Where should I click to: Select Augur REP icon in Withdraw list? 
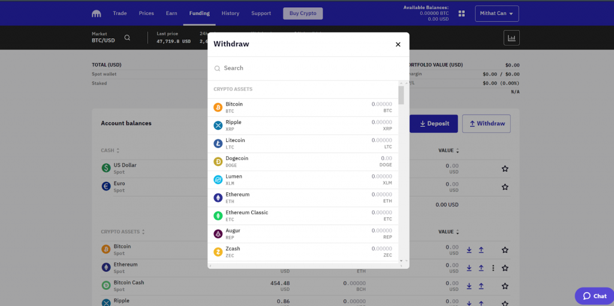tap(218, 234)
